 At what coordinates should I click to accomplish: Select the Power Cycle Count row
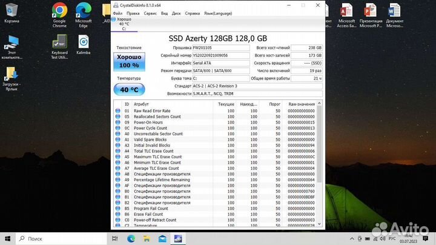click(215, 128)
